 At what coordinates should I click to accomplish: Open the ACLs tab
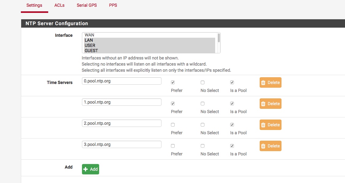tap(60, 5)
